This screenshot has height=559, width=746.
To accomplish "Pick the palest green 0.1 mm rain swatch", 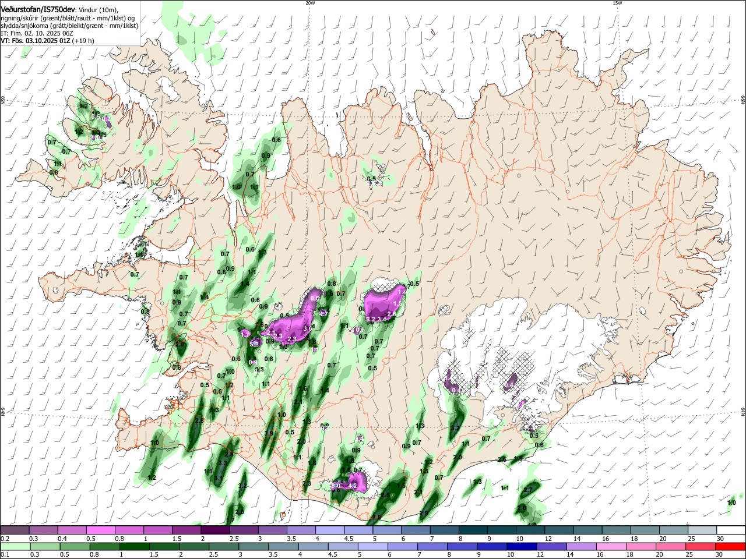I will pyautogui.click(x=15, y=546).
